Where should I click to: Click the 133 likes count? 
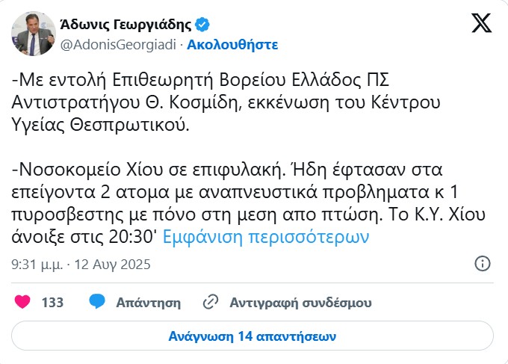[x=52, y=303]
